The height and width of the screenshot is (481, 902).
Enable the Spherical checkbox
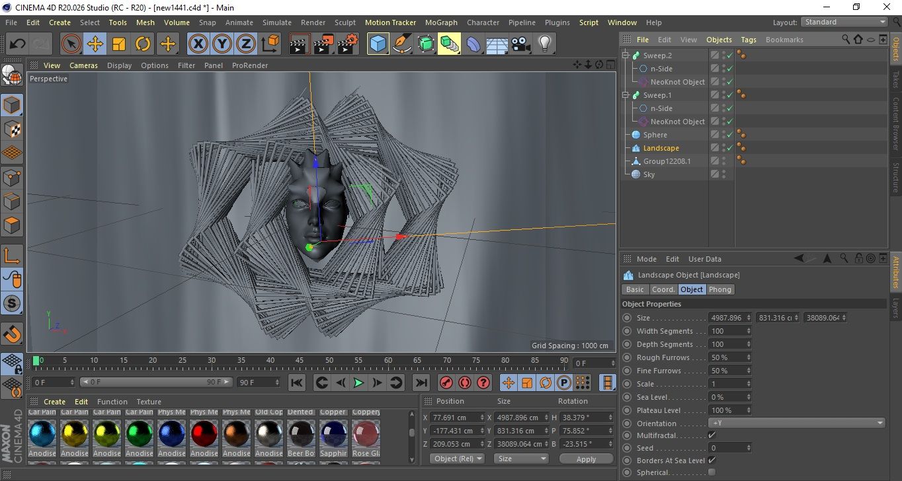(x=712, y=472)
